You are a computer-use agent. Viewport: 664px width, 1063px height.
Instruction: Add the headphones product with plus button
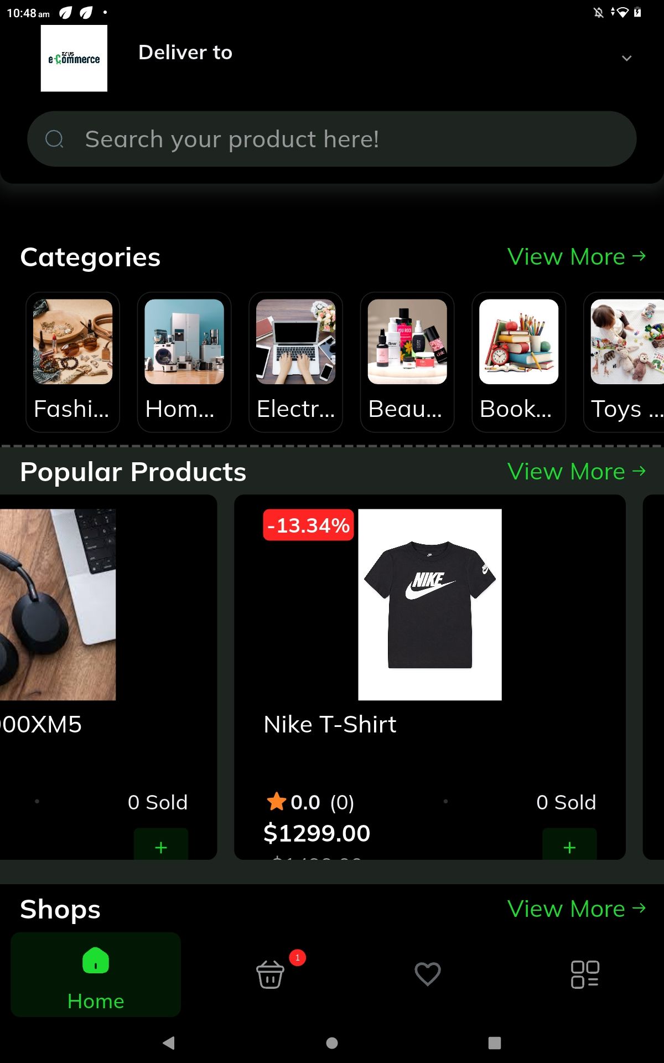(x=161, y=845)
